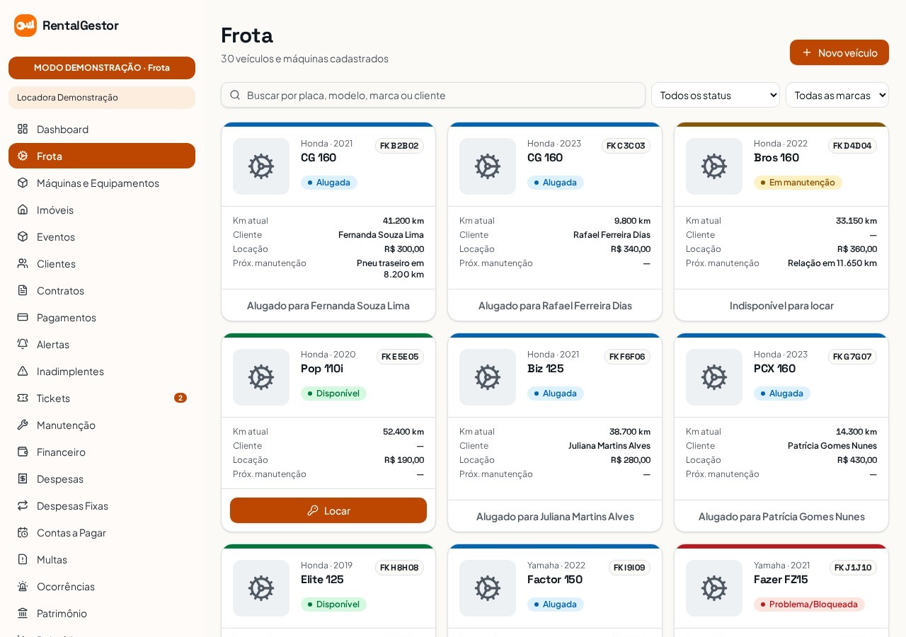Click the Imóveis house icon

click(23, 210)
